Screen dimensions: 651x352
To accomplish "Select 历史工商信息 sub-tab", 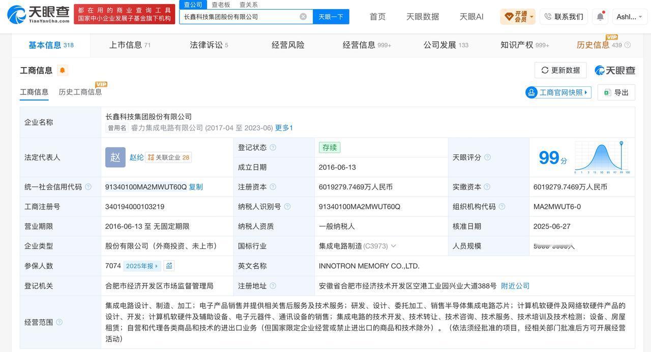I will [80, 92].
